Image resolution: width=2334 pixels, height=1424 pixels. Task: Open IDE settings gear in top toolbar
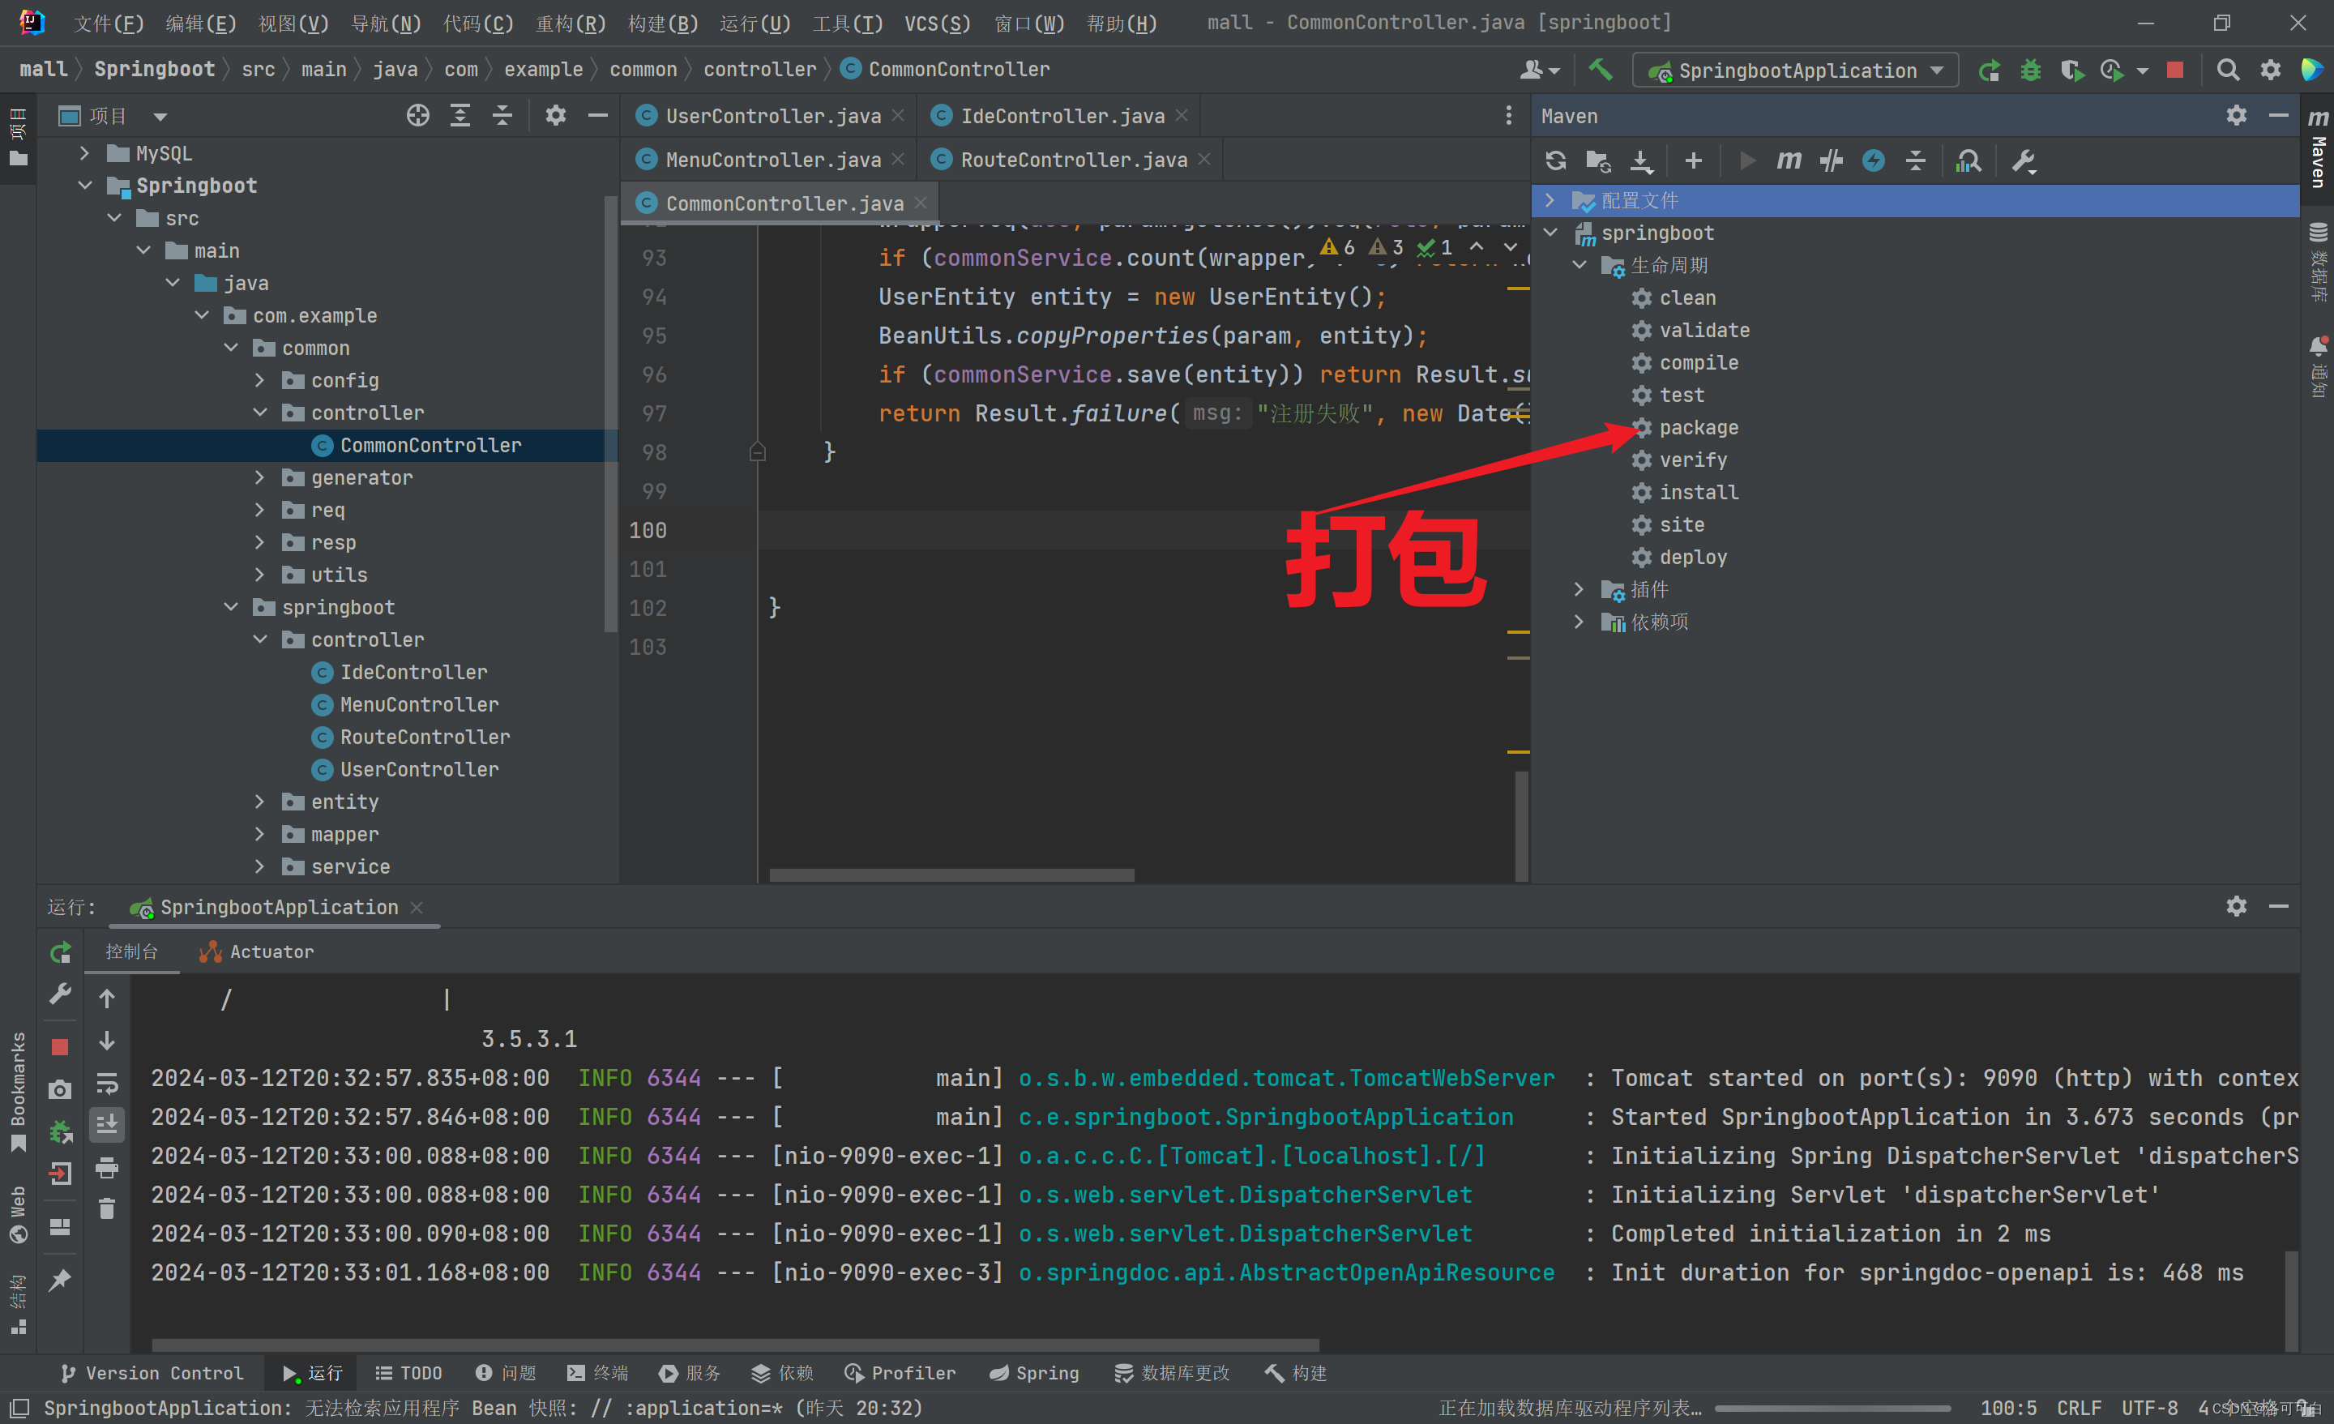(2272, 71)
